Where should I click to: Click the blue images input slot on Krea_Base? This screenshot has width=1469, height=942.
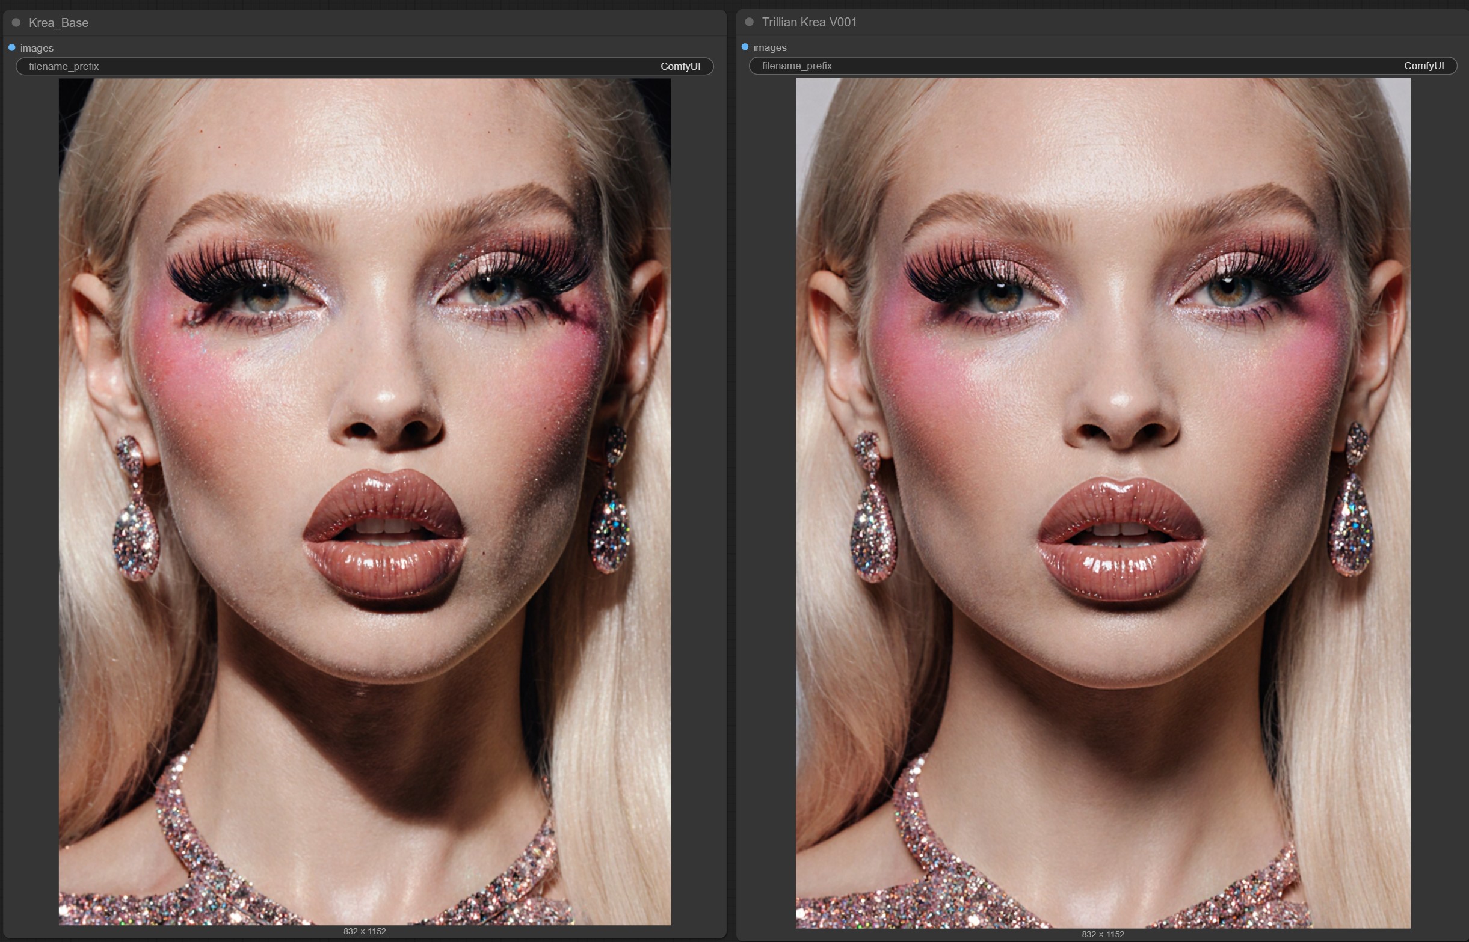(x=11, y=47)
